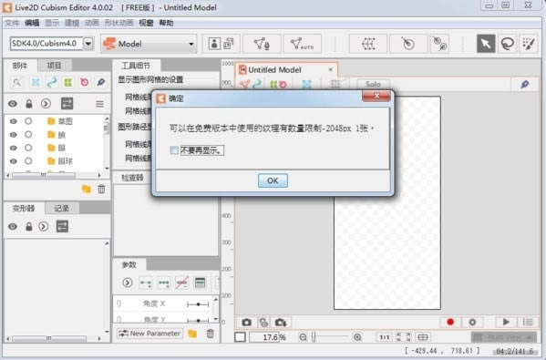Confirm the dialog with OK

click(x=273, y=180)
